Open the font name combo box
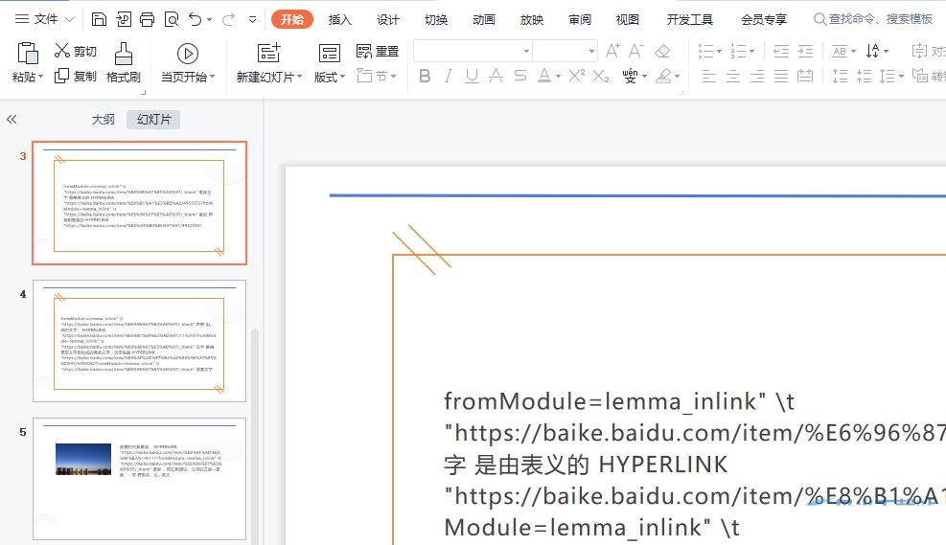The image size is (946, 545). tap(473, 52)
